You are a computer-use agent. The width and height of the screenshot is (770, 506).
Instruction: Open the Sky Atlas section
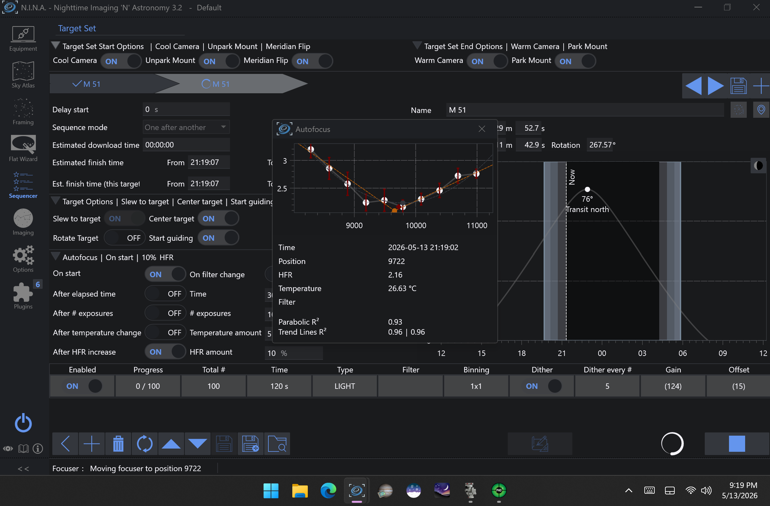[x=23, y=75]
